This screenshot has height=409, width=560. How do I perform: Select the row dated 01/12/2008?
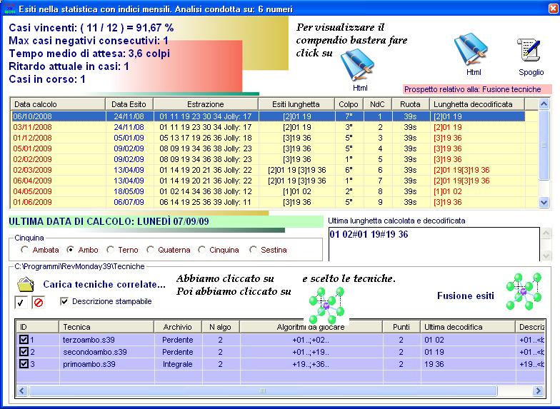[x=274, y=138]
